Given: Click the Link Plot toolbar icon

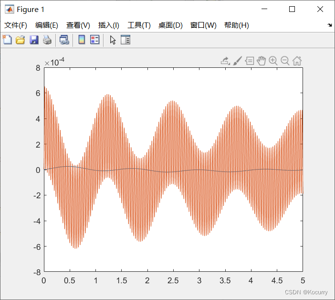Looking at the screenshot, I should coord(64,40).
